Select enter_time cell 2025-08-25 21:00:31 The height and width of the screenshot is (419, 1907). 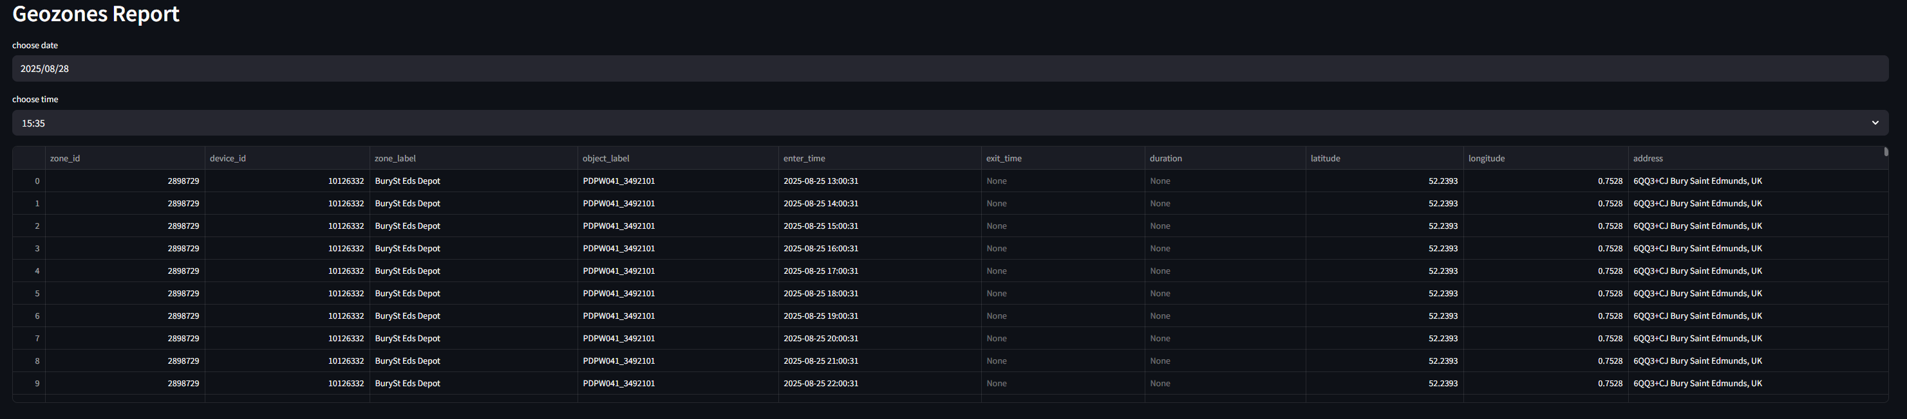820,361
